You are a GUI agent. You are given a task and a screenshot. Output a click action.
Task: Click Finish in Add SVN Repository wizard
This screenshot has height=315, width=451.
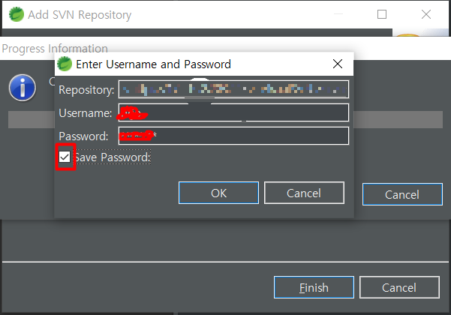(x=314, y=287)
